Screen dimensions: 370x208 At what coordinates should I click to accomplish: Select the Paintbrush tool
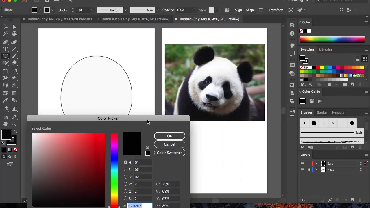[x=14, y=56]
